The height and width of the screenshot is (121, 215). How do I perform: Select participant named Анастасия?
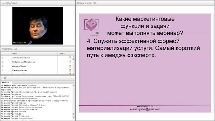pos(21,58)
